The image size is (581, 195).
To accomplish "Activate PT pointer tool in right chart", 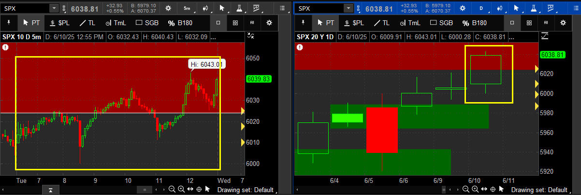I will (x=325, y=22).
